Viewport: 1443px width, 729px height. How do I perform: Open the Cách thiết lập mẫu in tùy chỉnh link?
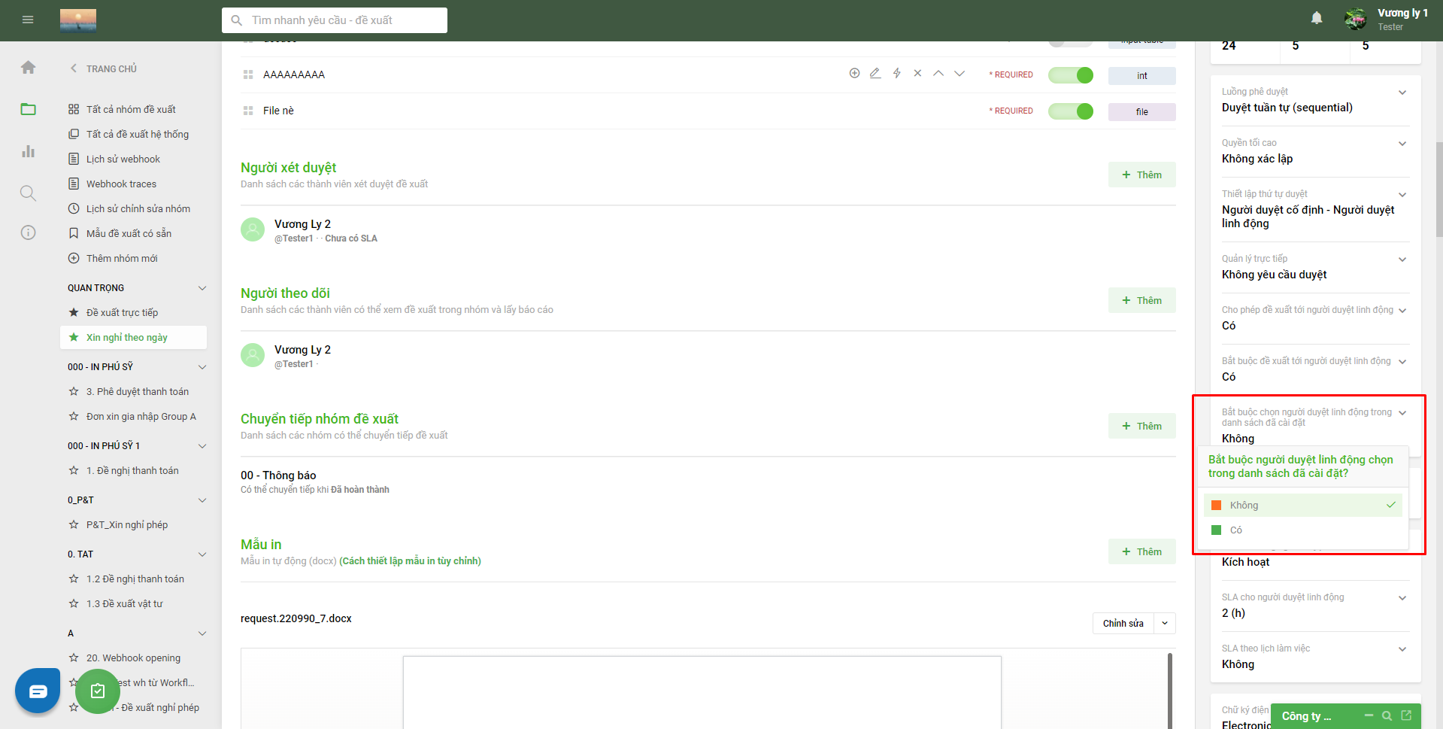click(x=410, y=560)
